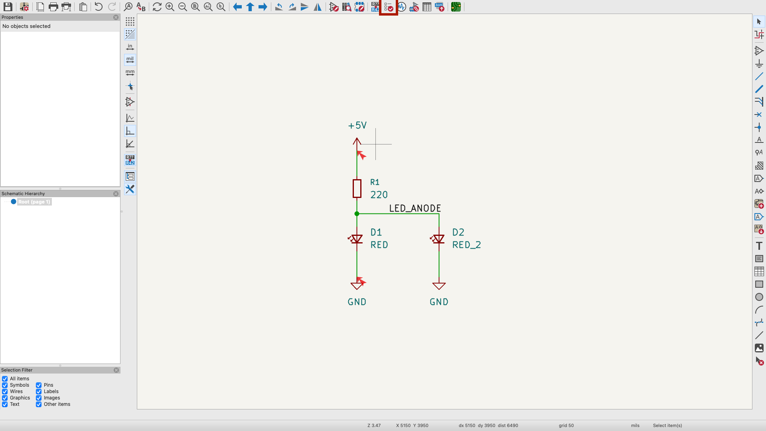
Task: Toggle the Pins selection filter checkbox
Action: (39, 385)
